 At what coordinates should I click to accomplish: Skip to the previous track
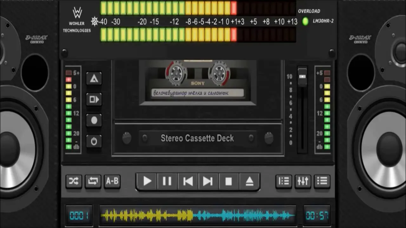[188, 181]
